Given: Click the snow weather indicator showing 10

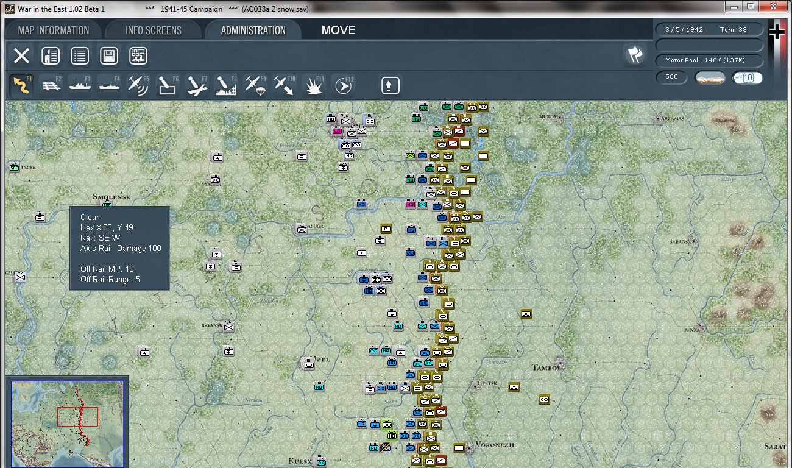Looking at the screenshot, I should click(x=748, y=77).
